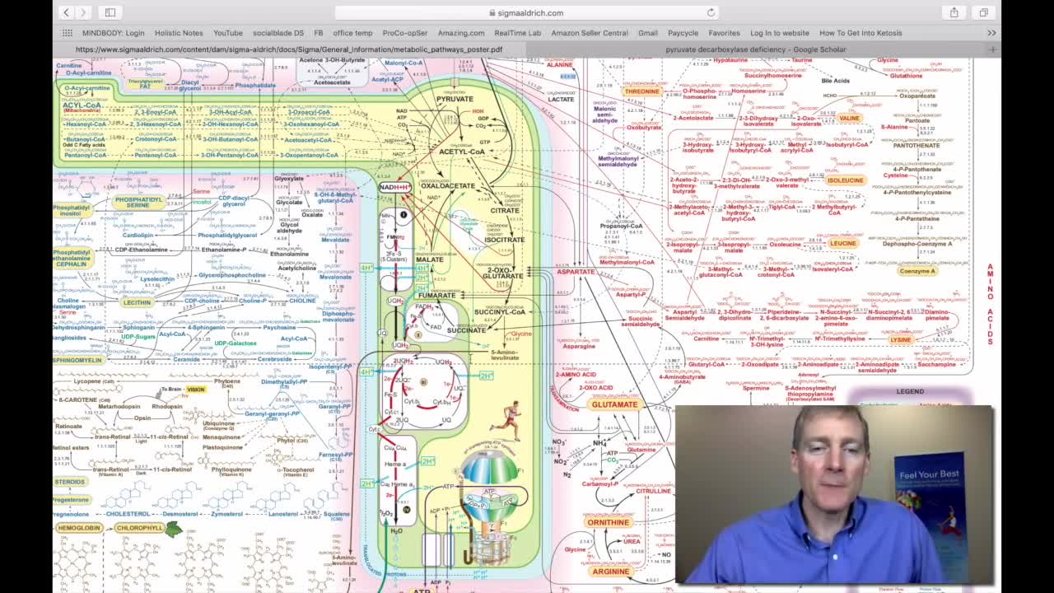Show the Safari sidebar
Viewport: 1054px width, 593px height.
(x=110, y=12)
